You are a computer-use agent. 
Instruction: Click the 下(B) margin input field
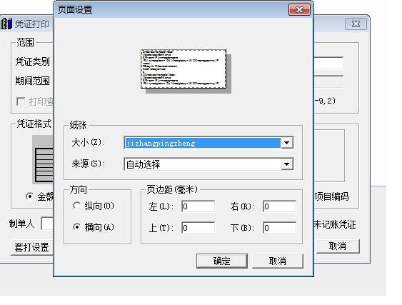point(279,228)
